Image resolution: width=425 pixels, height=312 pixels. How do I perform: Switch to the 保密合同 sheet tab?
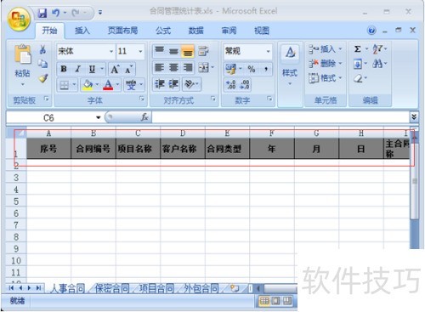(112, 288)
